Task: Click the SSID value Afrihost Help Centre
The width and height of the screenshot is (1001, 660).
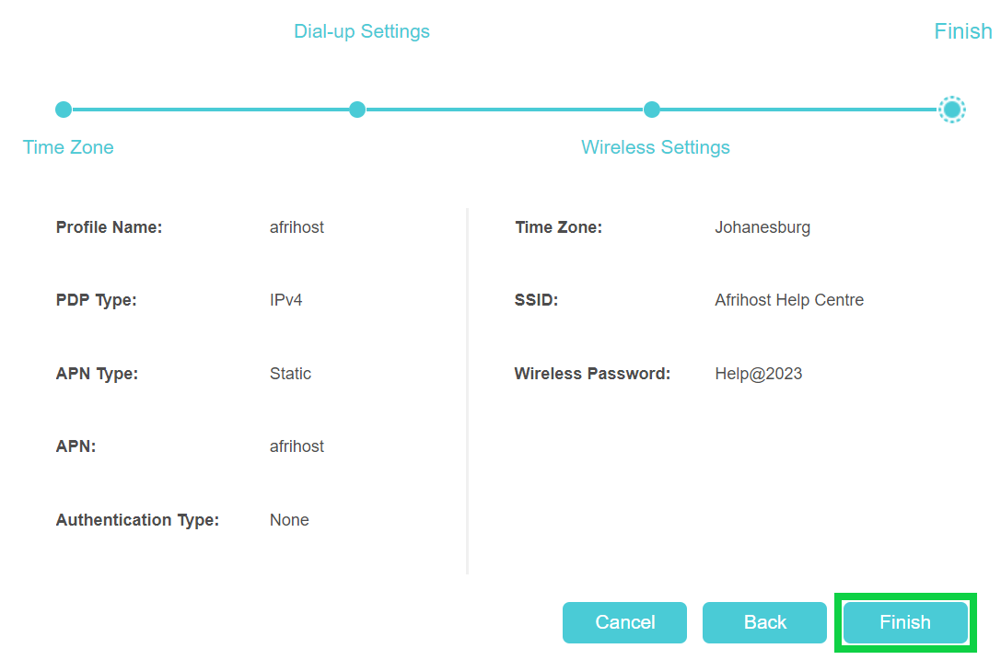Action: [x=789, y=300]
